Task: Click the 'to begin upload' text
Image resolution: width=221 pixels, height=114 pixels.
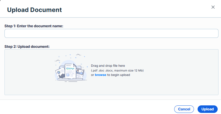Action: (x=118, y=75)
